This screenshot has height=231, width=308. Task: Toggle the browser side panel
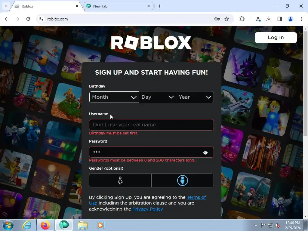280,19
